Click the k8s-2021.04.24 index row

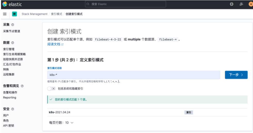tap(147, 112)
